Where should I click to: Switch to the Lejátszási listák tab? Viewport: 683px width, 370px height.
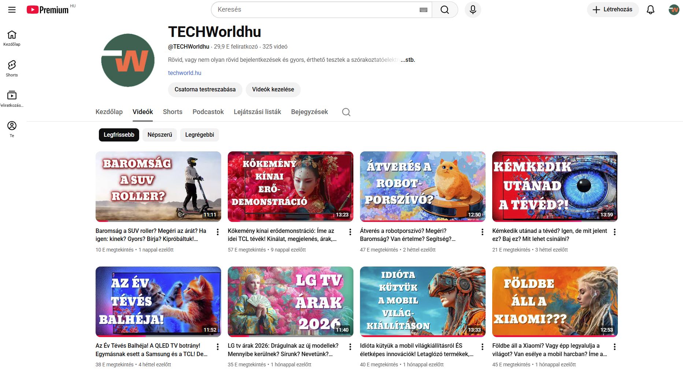coord(257,112)
